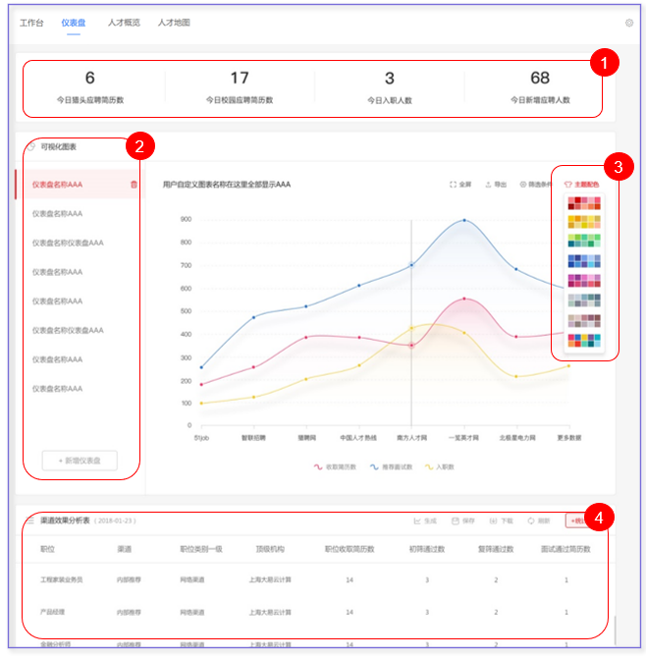
Task: Click the 渠道效果分析表 table title
Action: click(x=65, y=521)
